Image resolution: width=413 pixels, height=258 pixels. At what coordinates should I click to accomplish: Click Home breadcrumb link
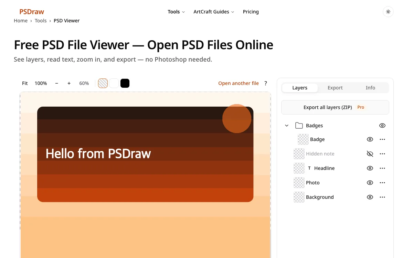click(21, 21)
